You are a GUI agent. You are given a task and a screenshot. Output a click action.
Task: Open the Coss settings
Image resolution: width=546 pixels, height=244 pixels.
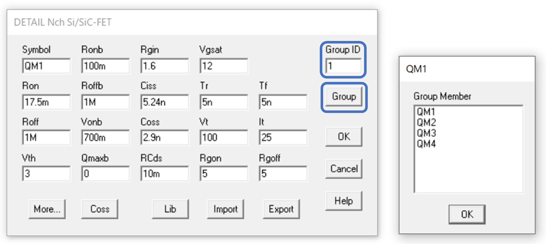[x=99, y=209]
